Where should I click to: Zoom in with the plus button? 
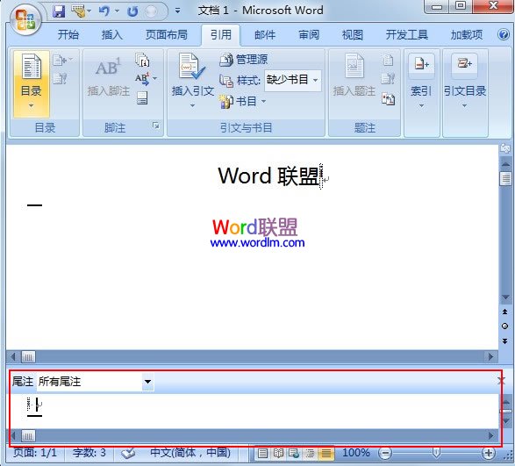pyautogui.click(x=488, y=454)
